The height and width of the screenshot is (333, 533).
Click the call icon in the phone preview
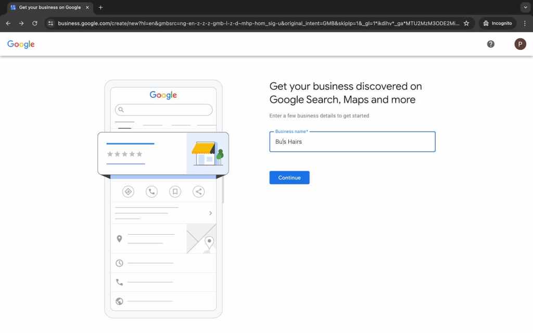tap(151, 191)
